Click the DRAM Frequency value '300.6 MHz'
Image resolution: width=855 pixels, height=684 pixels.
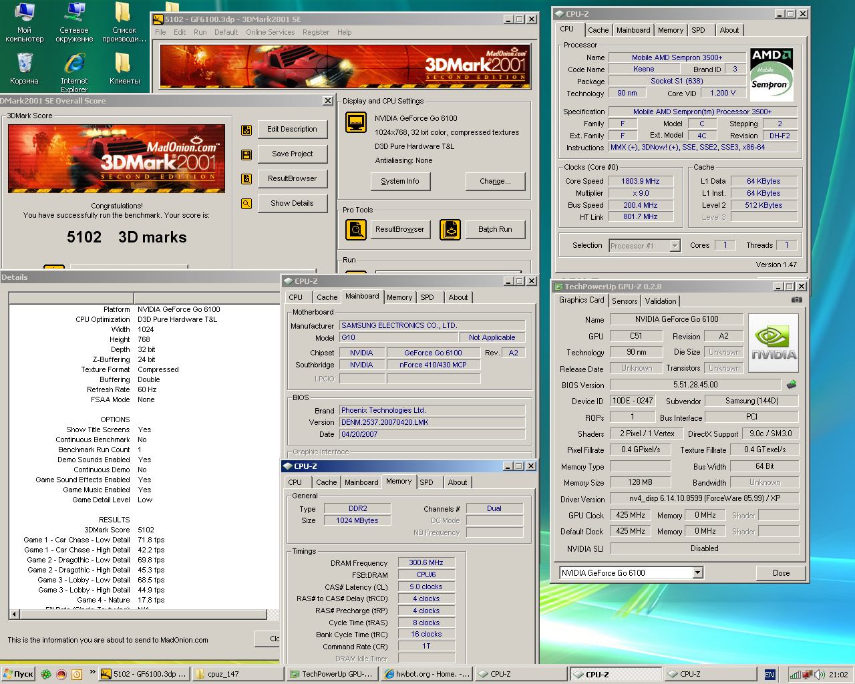[x=426, y=563]
